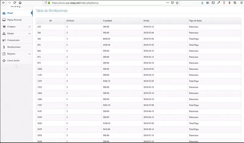This screenshot has width=244, height=143.
Task: Open the Panel menu item
Action: (x=10, y=13)
